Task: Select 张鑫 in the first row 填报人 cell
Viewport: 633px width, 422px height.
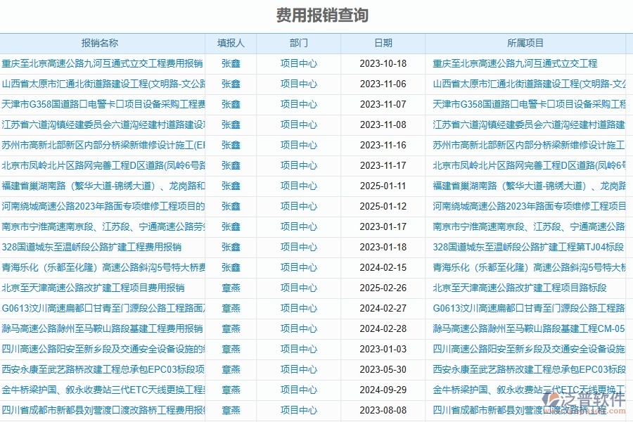Action: click(x=230, y=63)
